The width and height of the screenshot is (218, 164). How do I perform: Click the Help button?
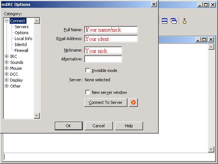[129, 126]
